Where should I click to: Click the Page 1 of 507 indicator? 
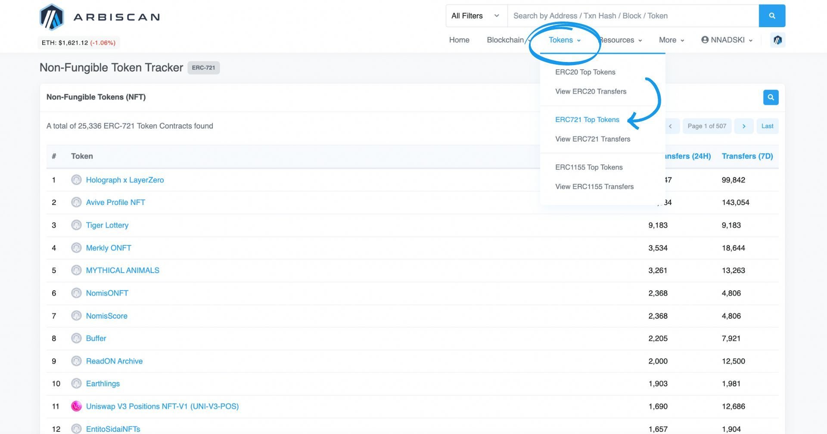pyautogui.click(x=707, y=126)
